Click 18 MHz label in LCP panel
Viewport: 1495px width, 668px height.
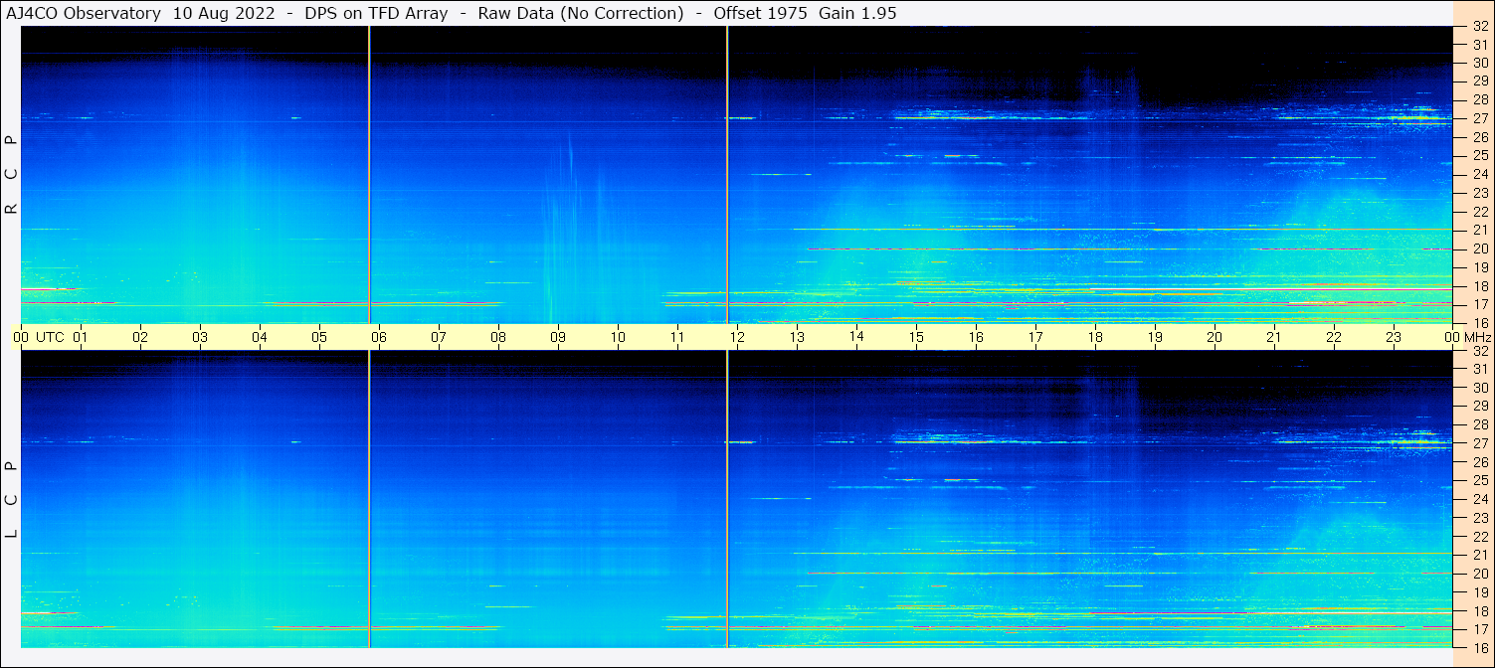1479,610
